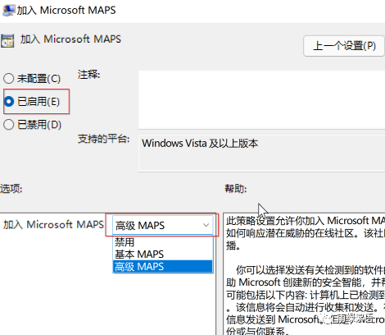The width and height of the screenshot is (385, 335).
Task: Click help text starting 此策略设置允许你加入
Action: 306,233
